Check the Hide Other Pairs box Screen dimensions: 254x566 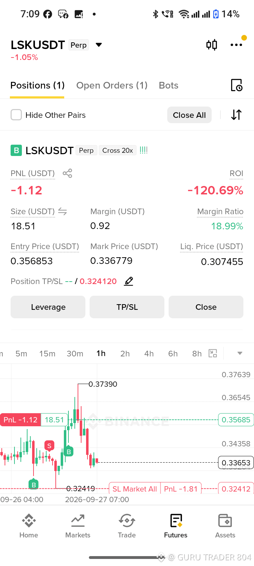pyautogui.click(x=16, y=115)
